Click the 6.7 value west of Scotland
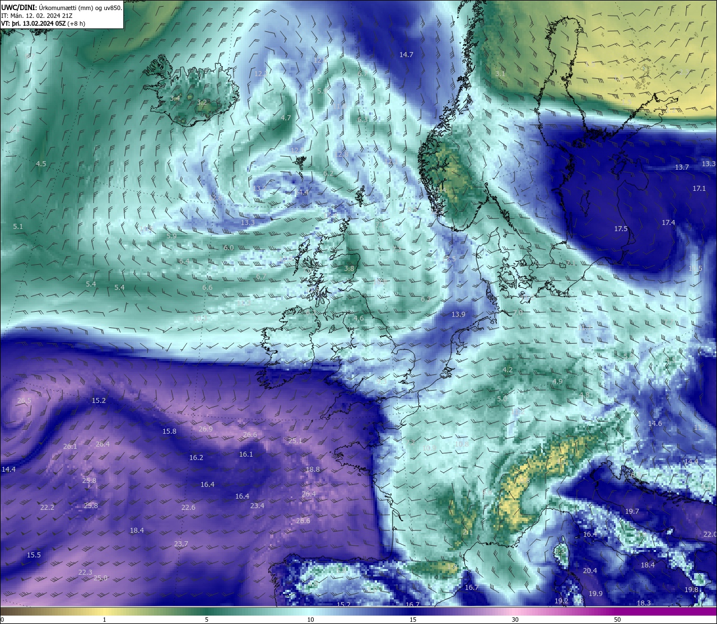 click(261, 277)
